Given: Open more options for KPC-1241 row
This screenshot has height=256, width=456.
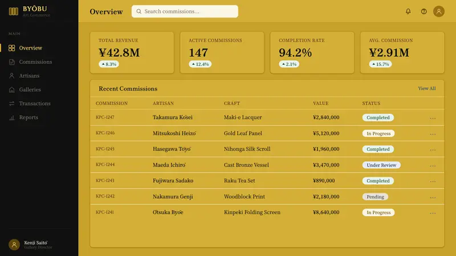Looking at the screenshot, I should [433, 213].
